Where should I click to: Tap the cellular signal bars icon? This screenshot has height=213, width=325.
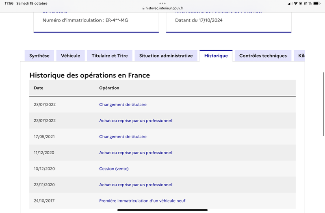click(290, 4)
